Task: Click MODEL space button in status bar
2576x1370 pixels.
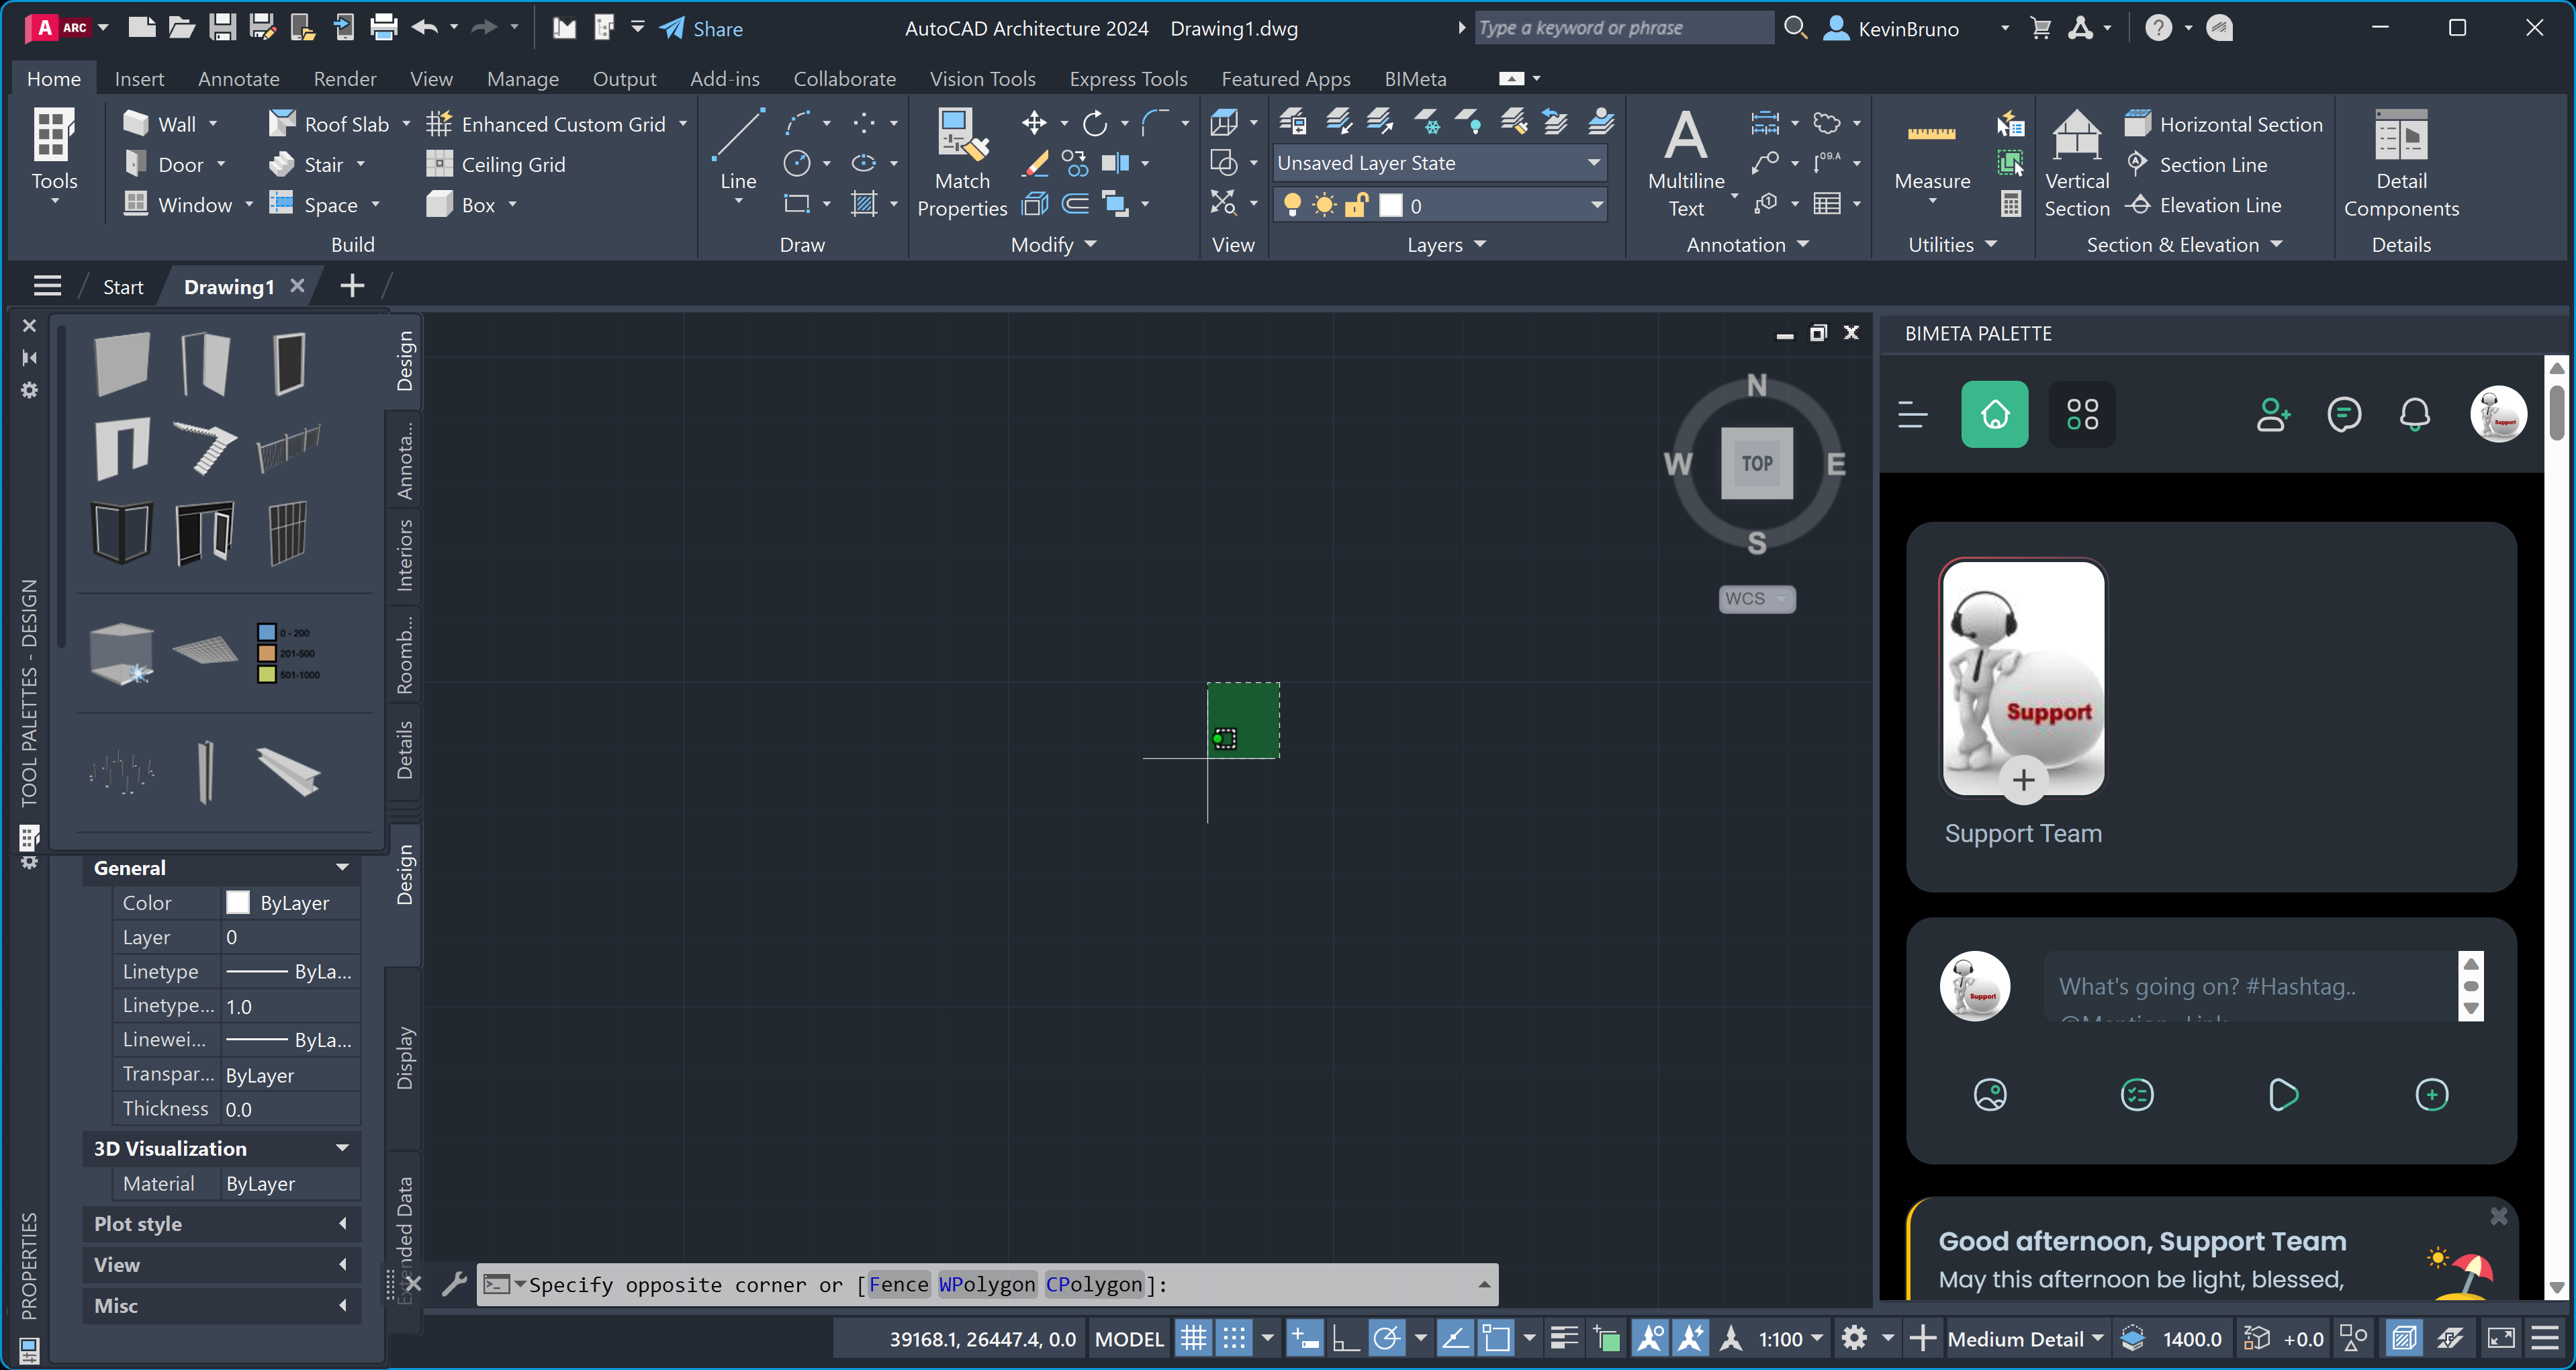Action: point(1129,1338)
